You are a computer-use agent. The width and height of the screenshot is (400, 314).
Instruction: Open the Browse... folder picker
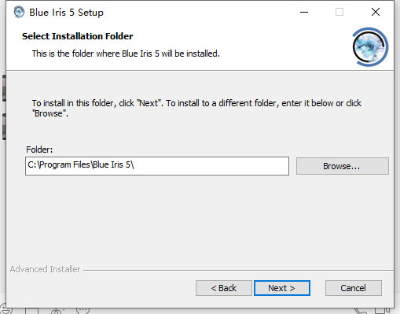pyautogui.click(x=343, y=166)
